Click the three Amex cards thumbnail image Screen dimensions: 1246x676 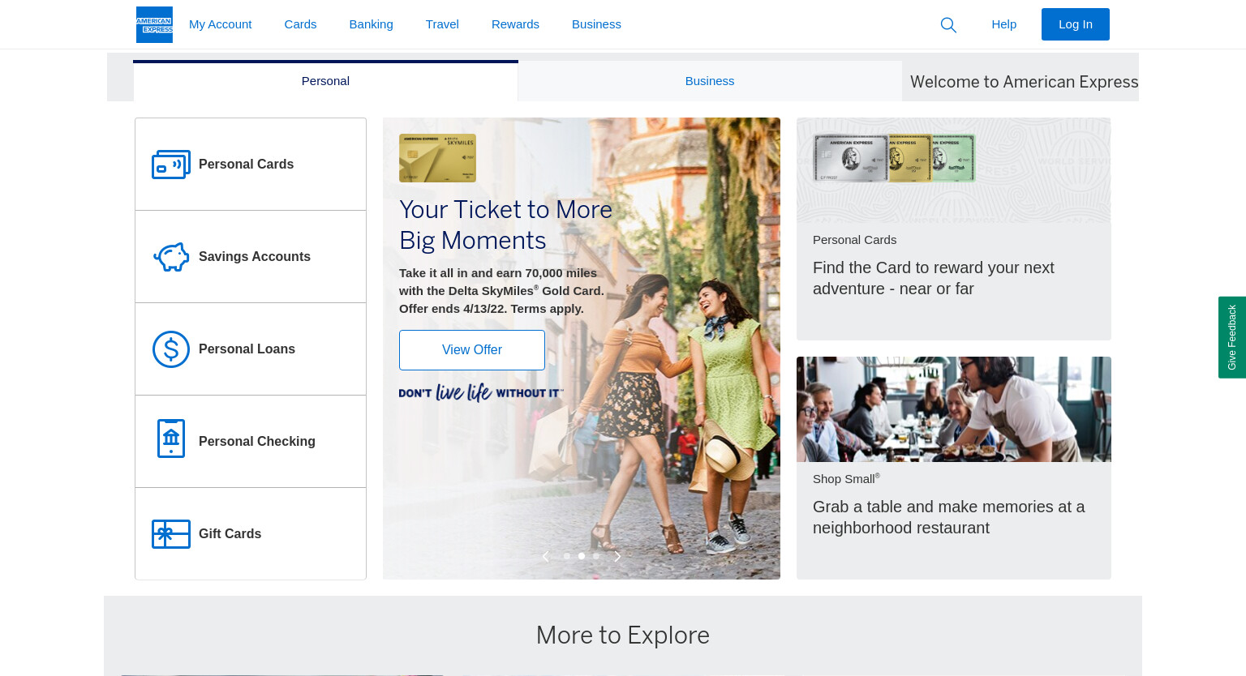point(894,158)
